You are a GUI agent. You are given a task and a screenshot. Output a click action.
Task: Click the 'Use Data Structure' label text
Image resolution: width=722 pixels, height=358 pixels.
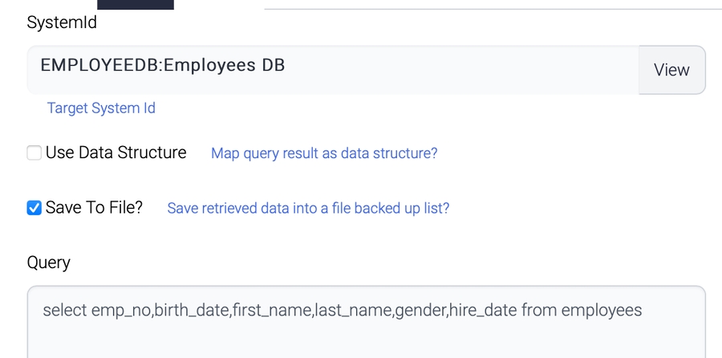click(x=116, y=153)
